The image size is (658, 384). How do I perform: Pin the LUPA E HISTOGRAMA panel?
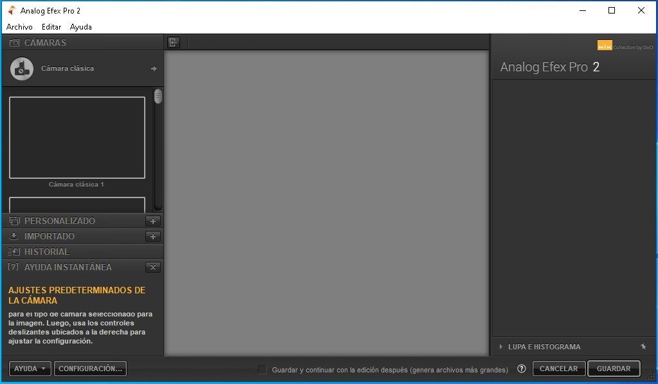click(643, 347)
